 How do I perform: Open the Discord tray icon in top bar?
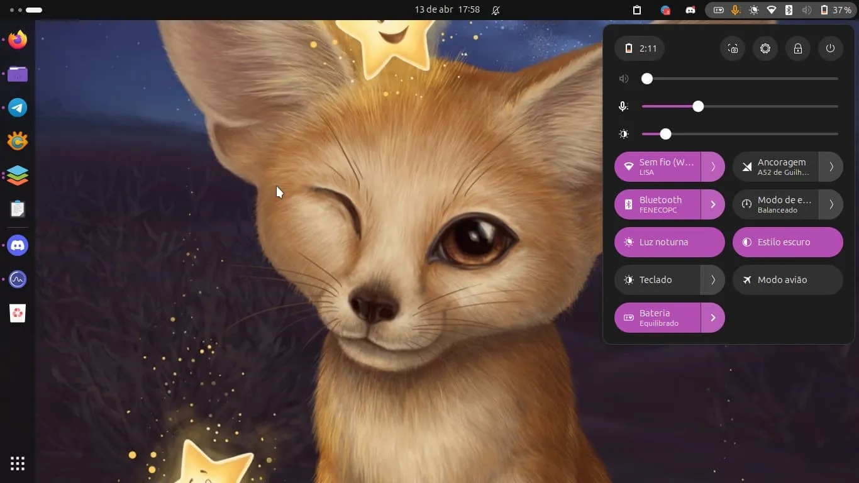click(x=690, y=10)
